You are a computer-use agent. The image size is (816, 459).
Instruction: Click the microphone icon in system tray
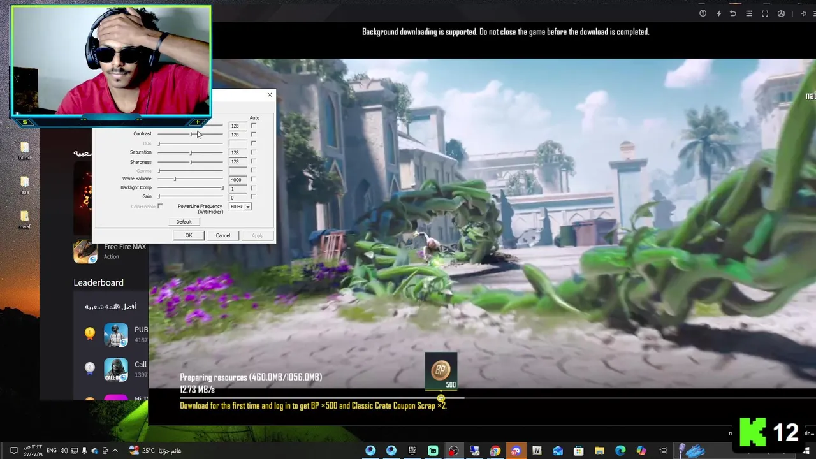(x=84, y=451)
